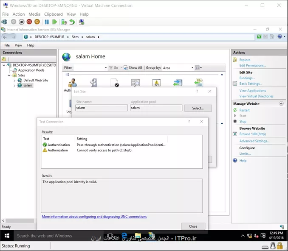Open the Compression feature icon
288x251 pixels.
(94, 83)
